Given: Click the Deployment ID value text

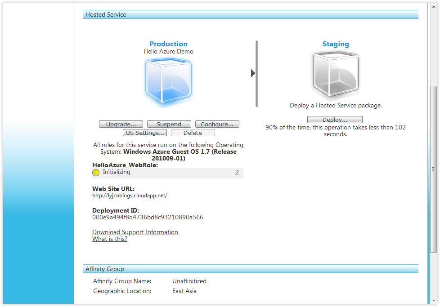Looking at the screenshot, I should (148, 217).
